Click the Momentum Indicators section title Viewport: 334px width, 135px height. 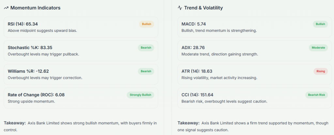[x=35, y=8]
